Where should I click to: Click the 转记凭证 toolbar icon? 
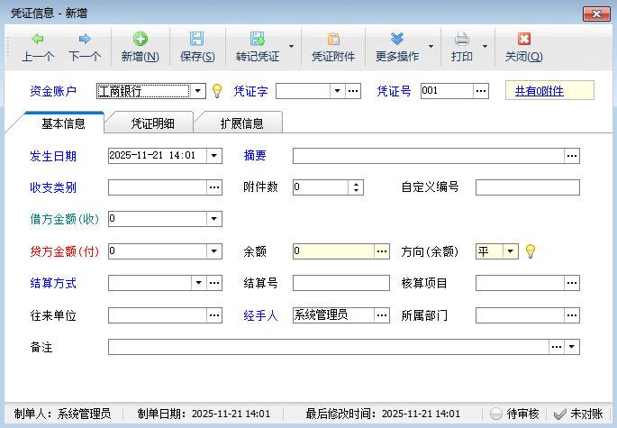258,40
